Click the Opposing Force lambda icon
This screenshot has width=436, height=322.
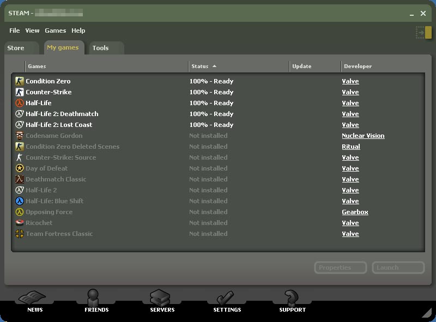tap(20, 212)
